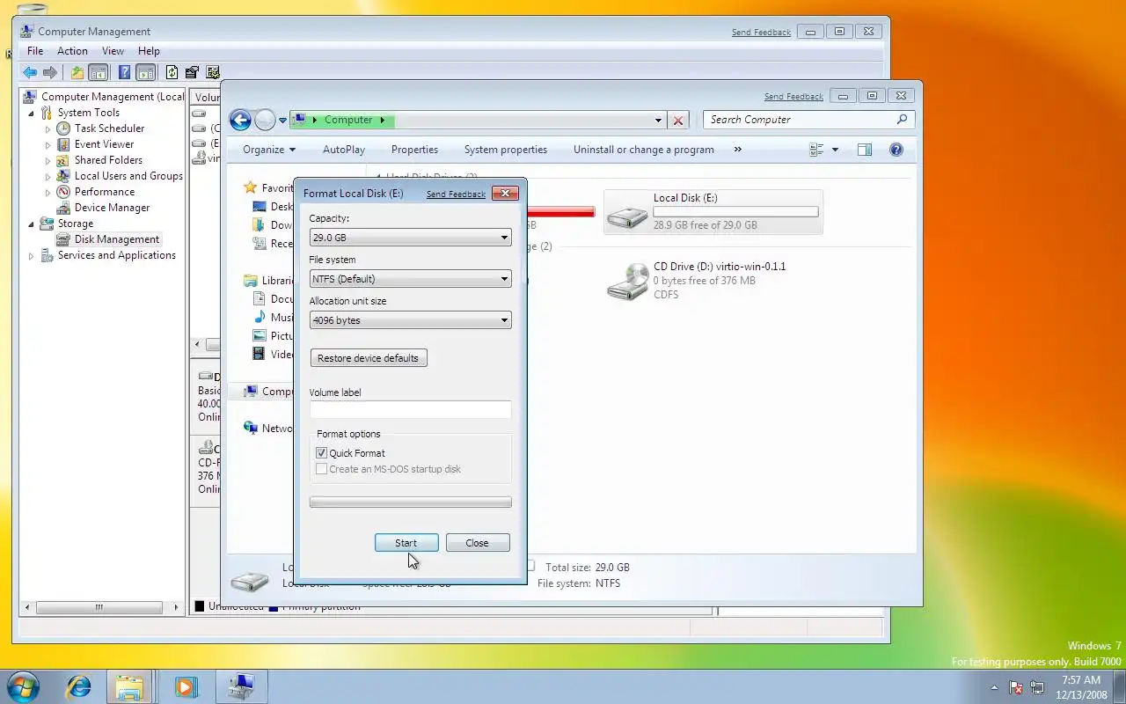Click Close button in Format dialog
This screenshot has height=704, width=1126.
[x=477, y=543]
